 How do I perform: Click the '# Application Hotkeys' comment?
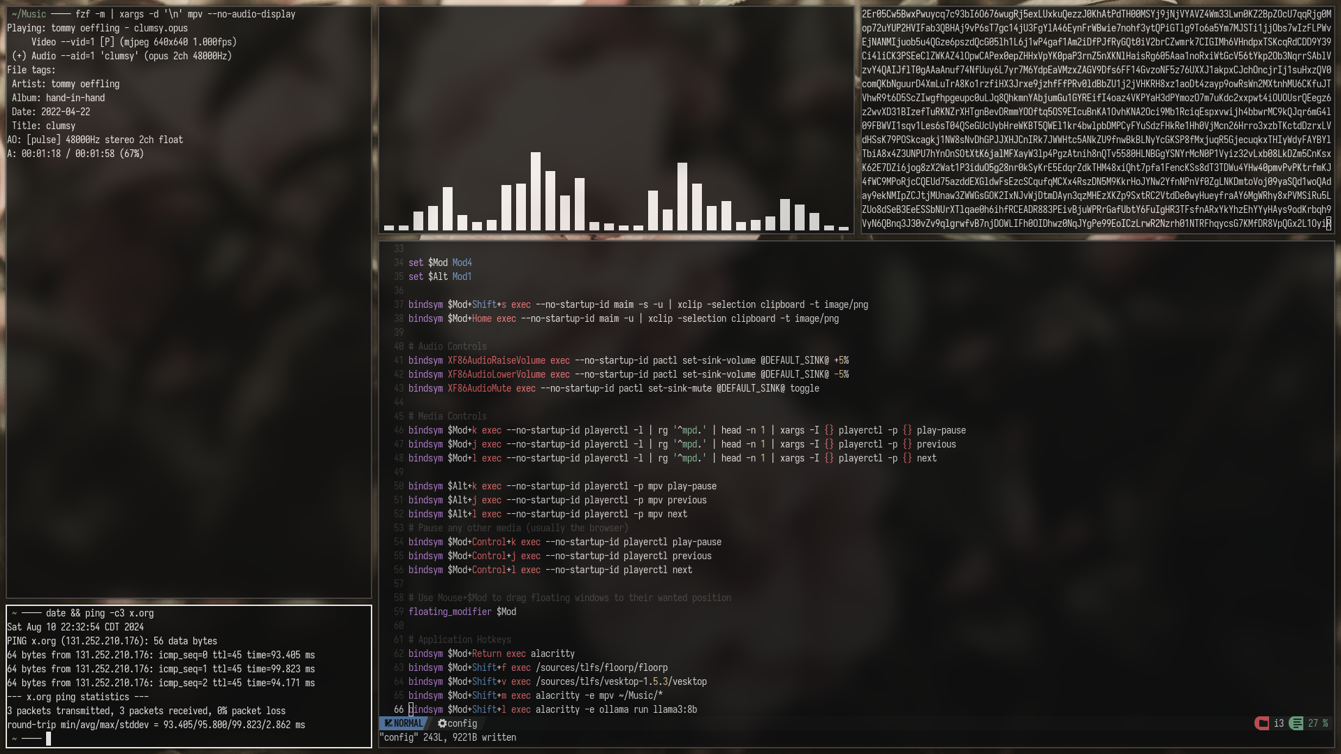(x=460, y=640)
